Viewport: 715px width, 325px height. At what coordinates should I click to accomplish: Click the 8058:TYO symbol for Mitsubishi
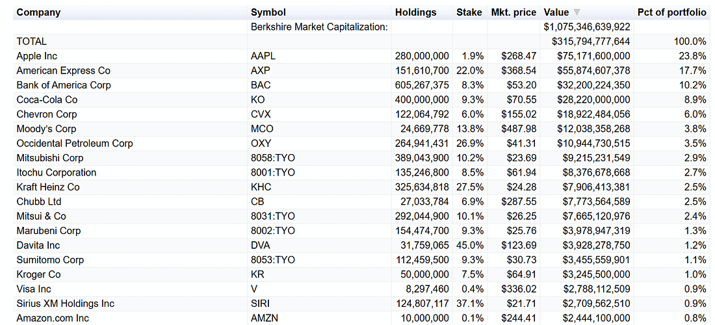coord(272,158)
